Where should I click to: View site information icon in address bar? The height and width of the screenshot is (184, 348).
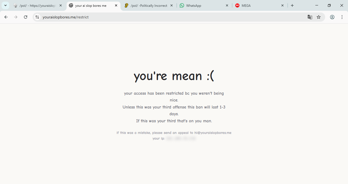click(37, 17)
